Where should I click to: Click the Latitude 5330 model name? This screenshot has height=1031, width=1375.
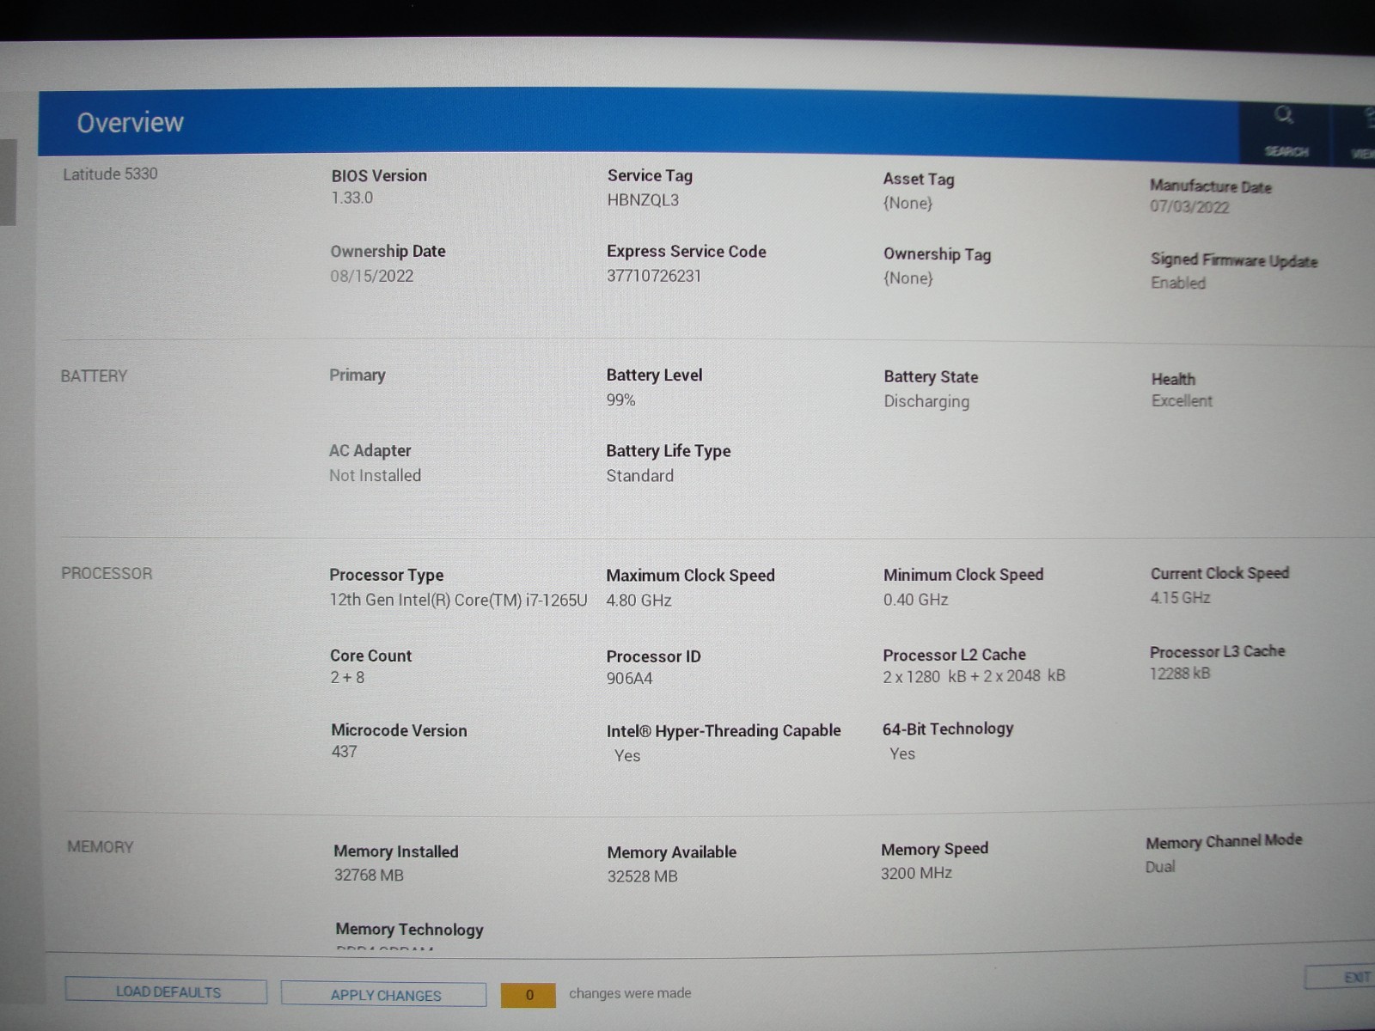coord(110,174)
